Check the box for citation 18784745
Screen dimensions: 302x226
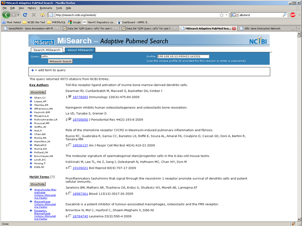[70, 215]
